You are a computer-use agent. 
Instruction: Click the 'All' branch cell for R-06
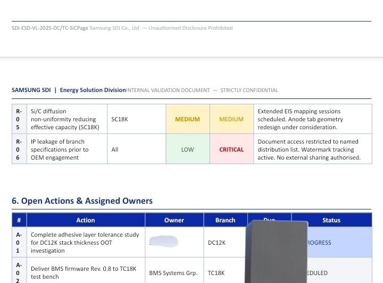coord(115,149)
